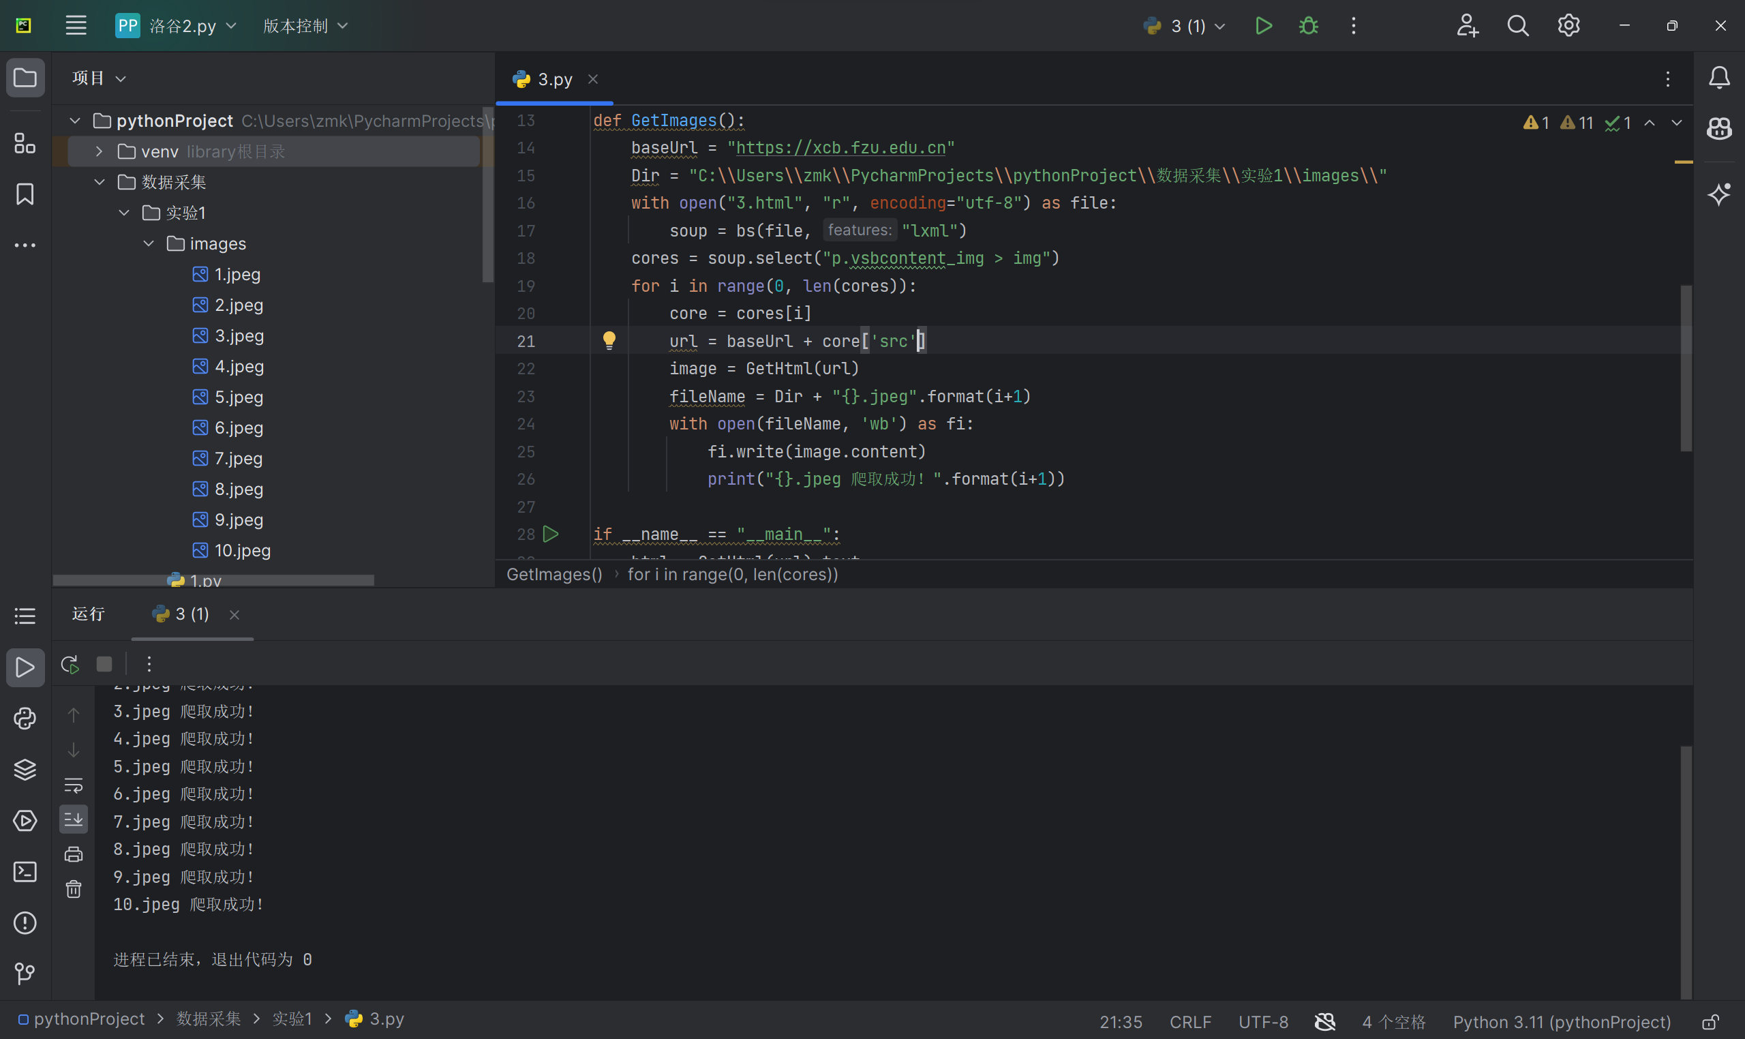Click the project tree horizontal scrollbar
The height and width of the screenshot is (1039, 1745).
point(213,579)
